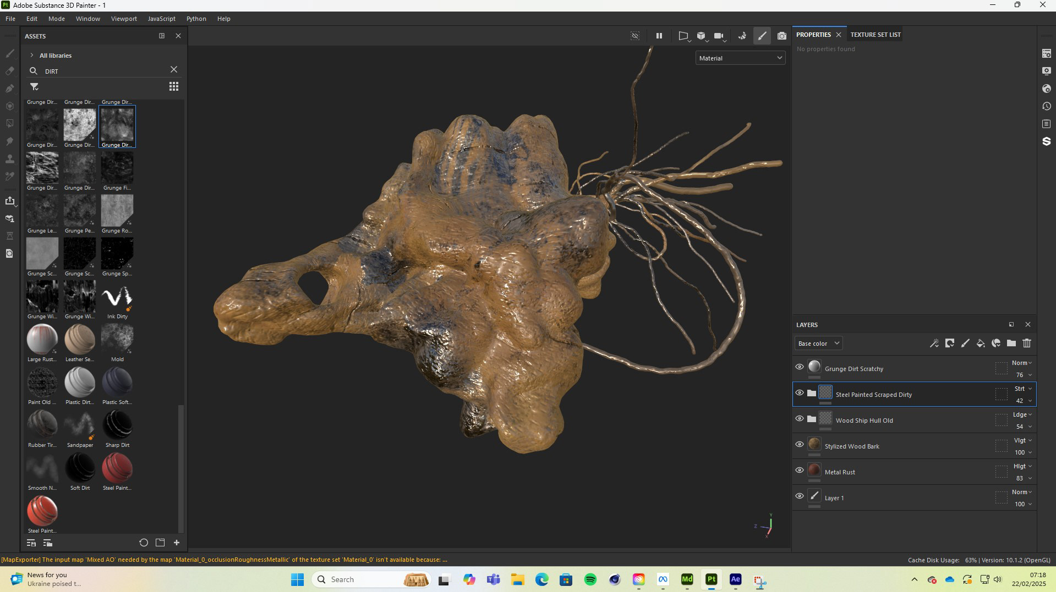
Task: Open the History panel icon on right dock
Action: pyautogui.click(x=1046, y=106)
